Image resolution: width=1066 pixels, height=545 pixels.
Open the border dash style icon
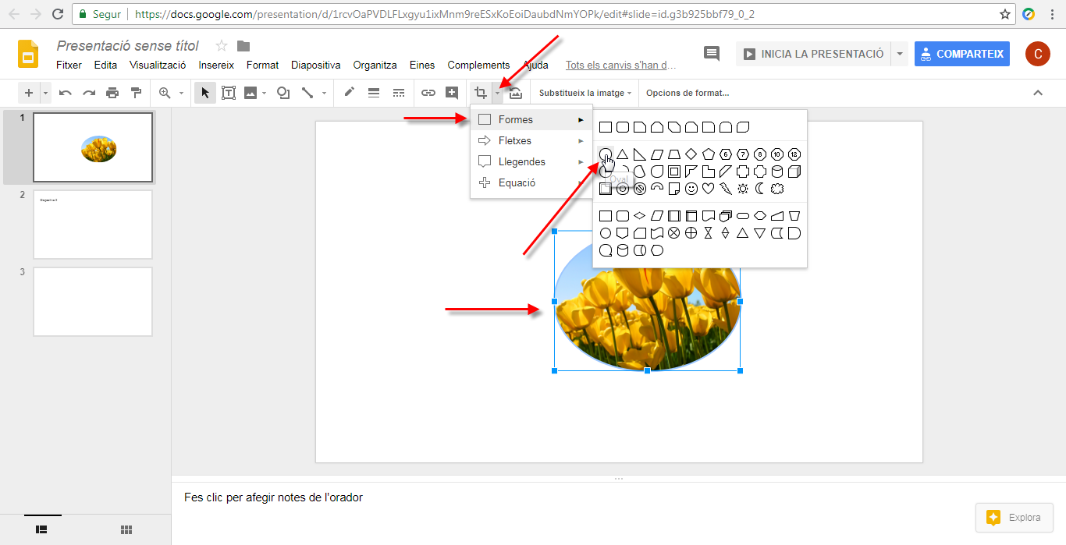399,93
